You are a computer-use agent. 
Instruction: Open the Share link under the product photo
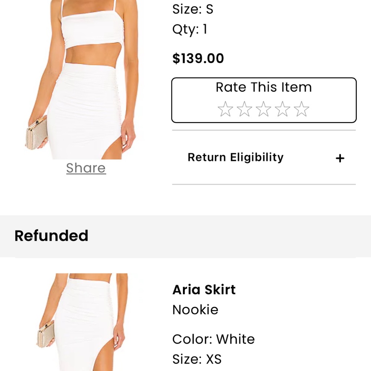point(85,168)
